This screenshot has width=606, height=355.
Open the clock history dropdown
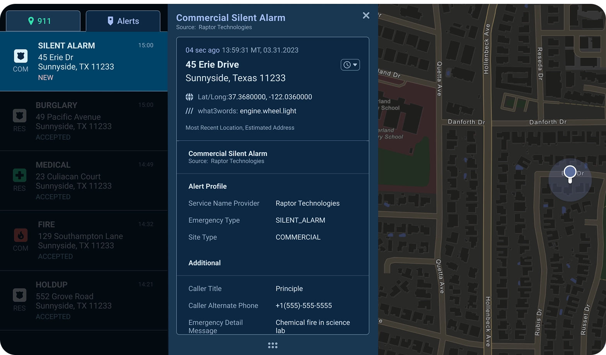pos(350,65)
